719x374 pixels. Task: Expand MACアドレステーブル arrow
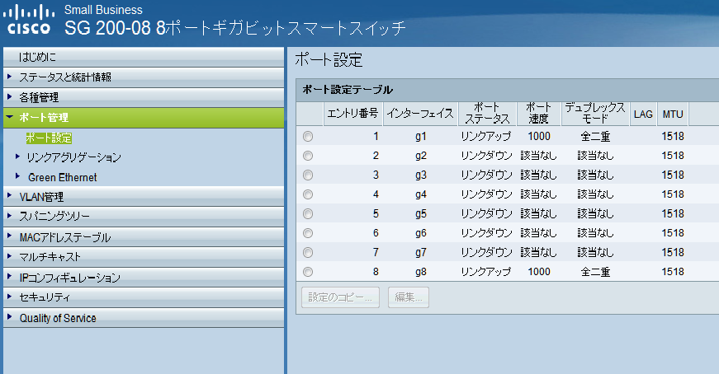(9, 236)
